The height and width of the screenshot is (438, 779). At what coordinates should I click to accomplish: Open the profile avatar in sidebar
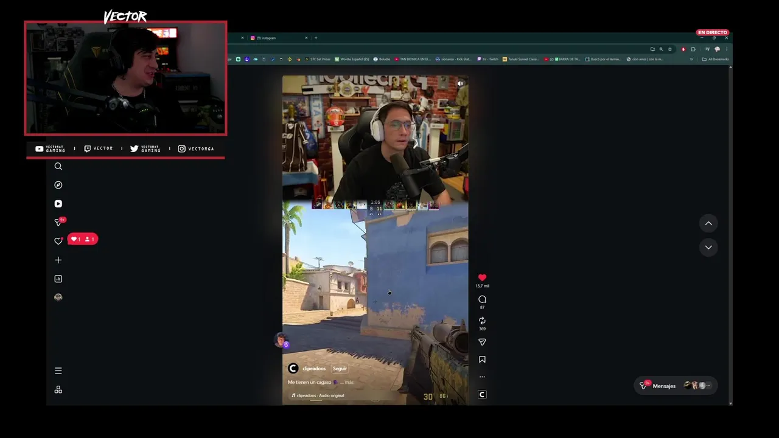pyautogui.click(x=58, y=297)
